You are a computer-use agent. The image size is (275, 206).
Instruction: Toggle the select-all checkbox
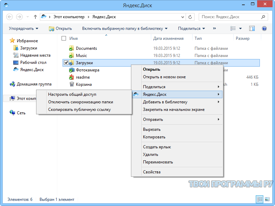[x=64, y=38]
